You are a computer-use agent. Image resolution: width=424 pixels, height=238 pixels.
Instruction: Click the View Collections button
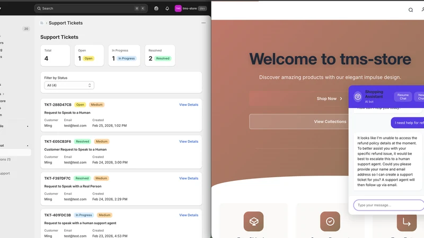(x=299, y=122)
